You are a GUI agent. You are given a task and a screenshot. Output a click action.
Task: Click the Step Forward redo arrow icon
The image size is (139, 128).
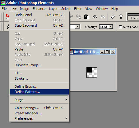pos(103,17)
